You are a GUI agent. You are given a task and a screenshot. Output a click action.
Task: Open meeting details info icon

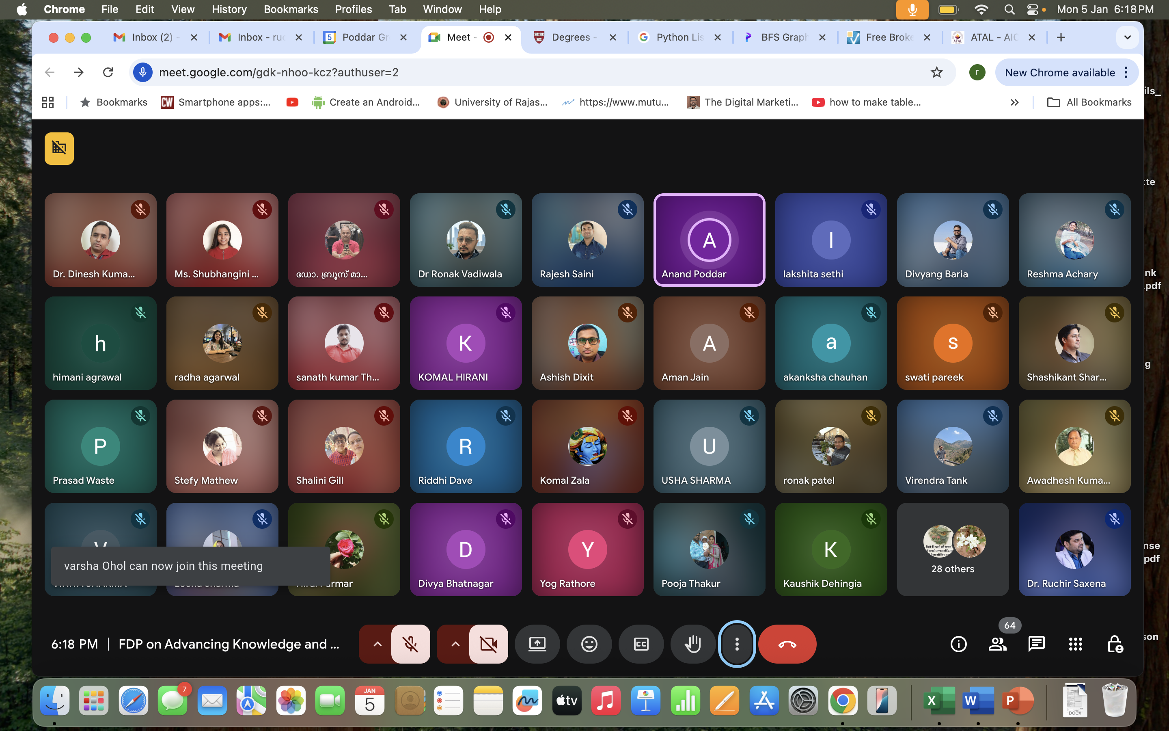tap(958, 644)
